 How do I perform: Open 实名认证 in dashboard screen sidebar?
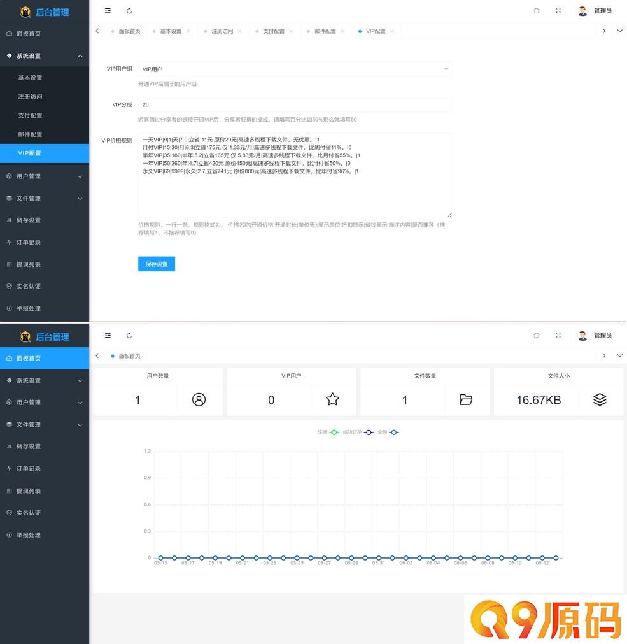point(45,513)
